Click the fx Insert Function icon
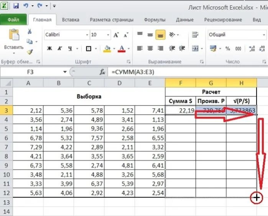The height and width of the screenshot is (216, 268). point(102,72)
